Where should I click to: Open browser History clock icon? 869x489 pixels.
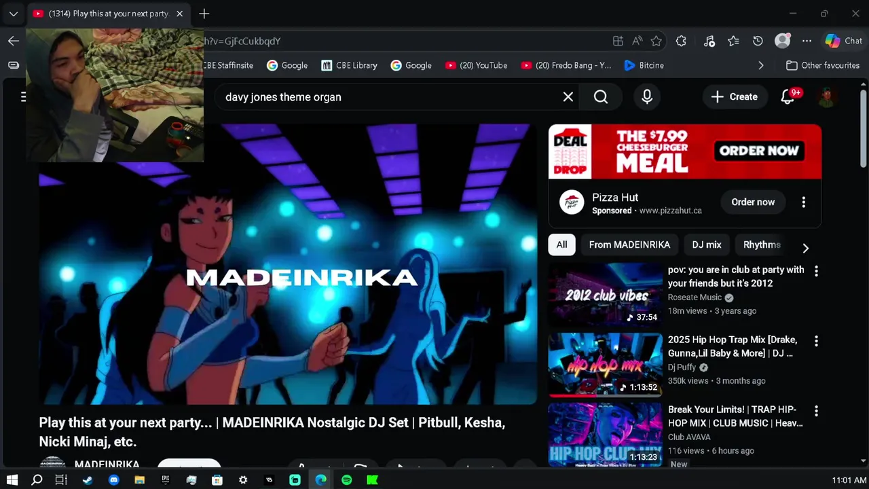tap(758, 41)
